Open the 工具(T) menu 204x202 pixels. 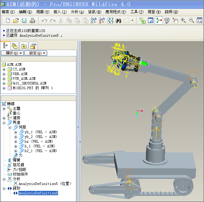137,12
